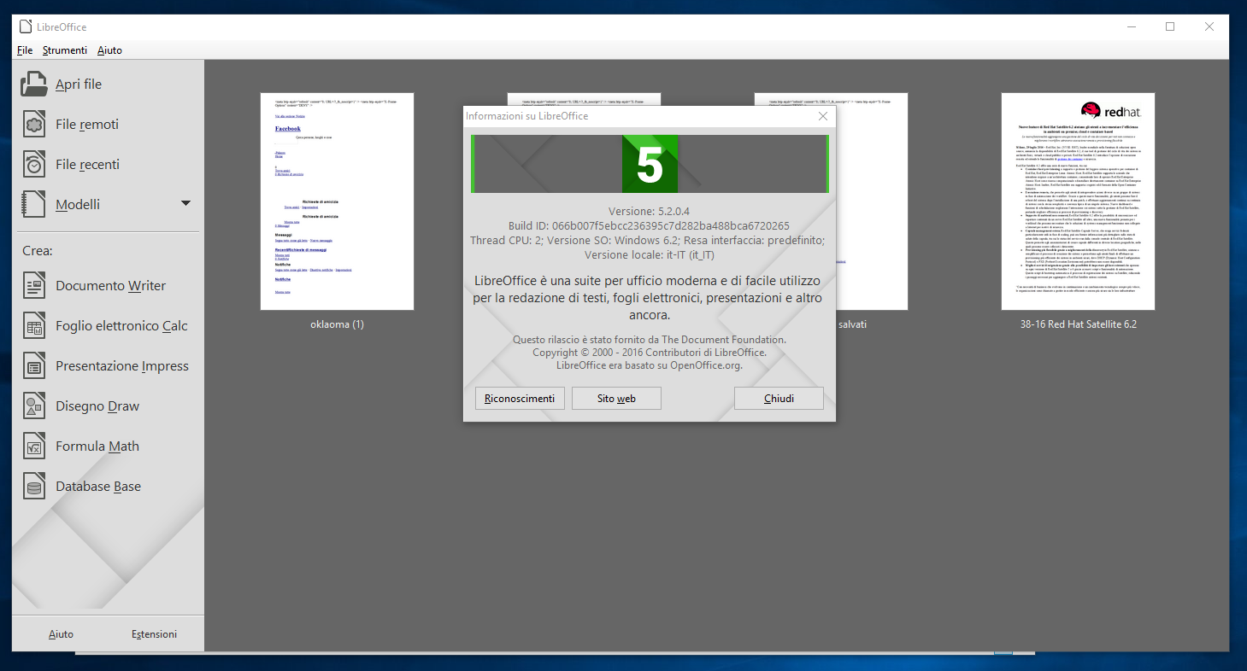1247x671 pixels.
Task: Click the Riconoscimenti button
Action: click(x=520, y=399)
